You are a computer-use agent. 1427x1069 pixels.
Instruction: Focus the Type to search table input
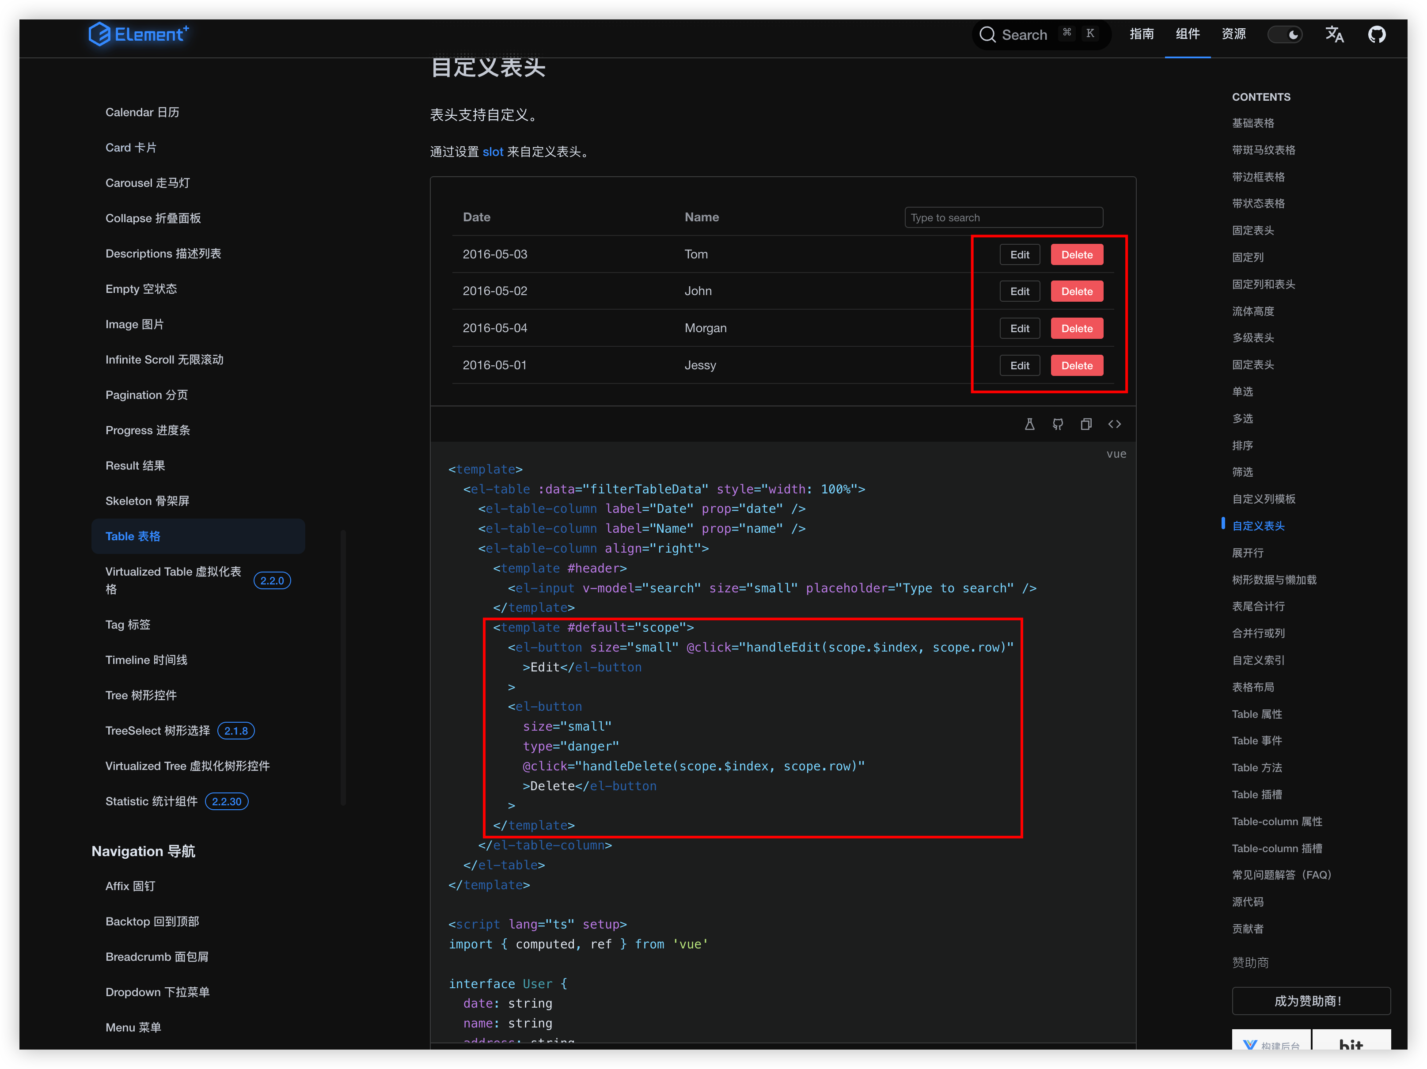[x=1003, y=217]
